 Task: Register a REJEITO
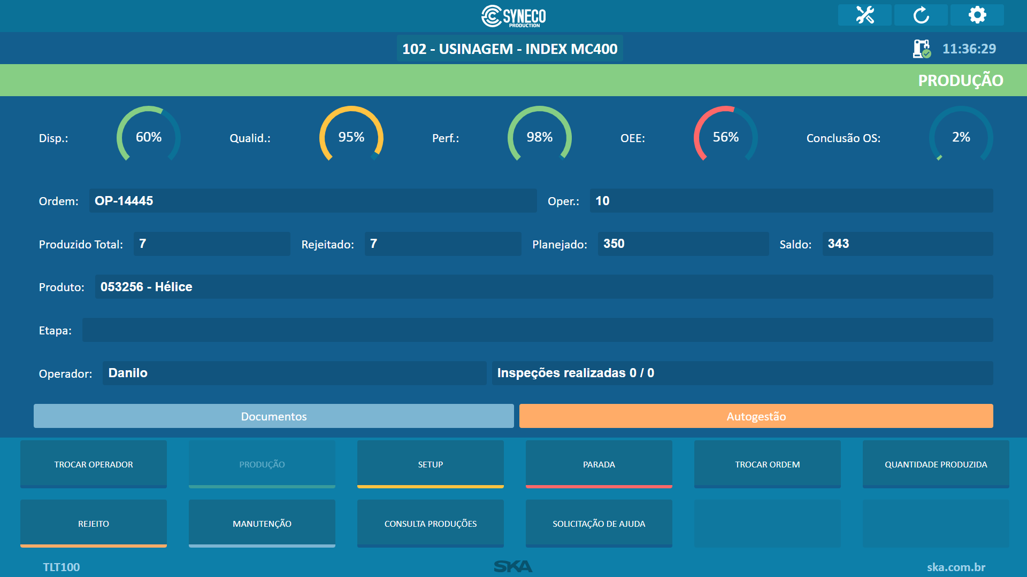(94, 524)
